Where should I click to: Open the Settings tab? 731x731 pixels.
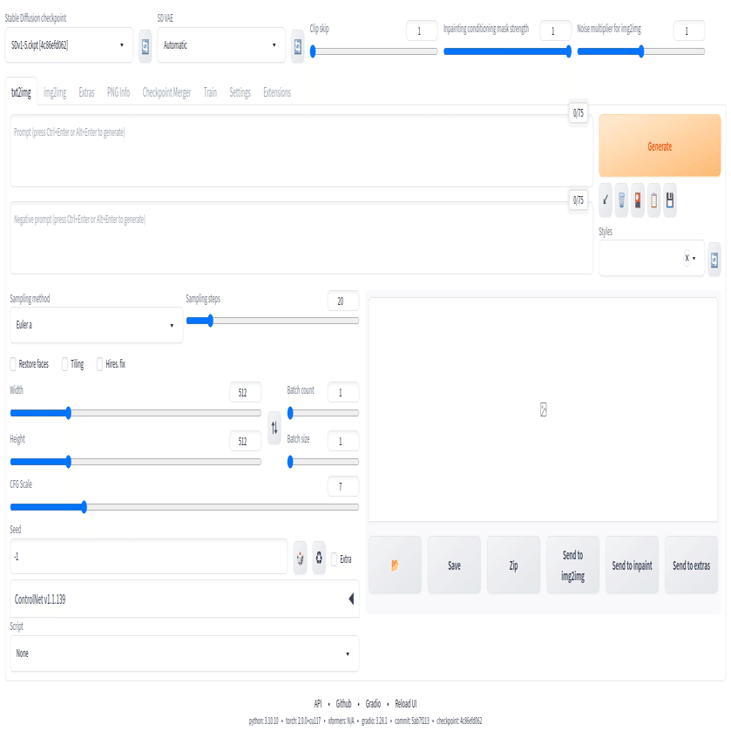click(x=240, y=92)
